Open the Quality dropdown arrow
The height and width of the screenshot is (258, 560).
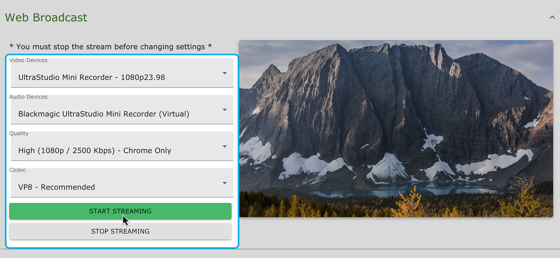coord(225,146)
